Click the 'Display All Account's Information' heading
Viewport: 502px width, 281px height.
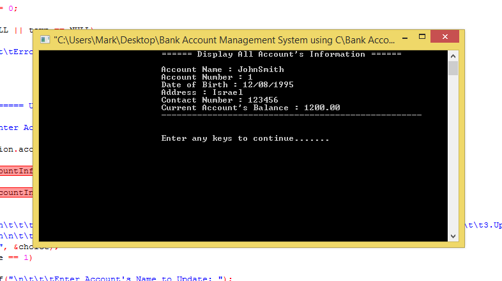pos(282,54)
